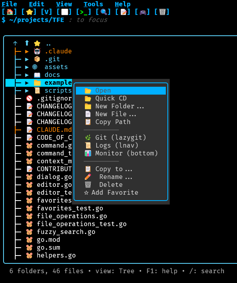This screenshot has height=283, width=237.
Task: Expand the docs folder arrow
Action: click(27, 75)
